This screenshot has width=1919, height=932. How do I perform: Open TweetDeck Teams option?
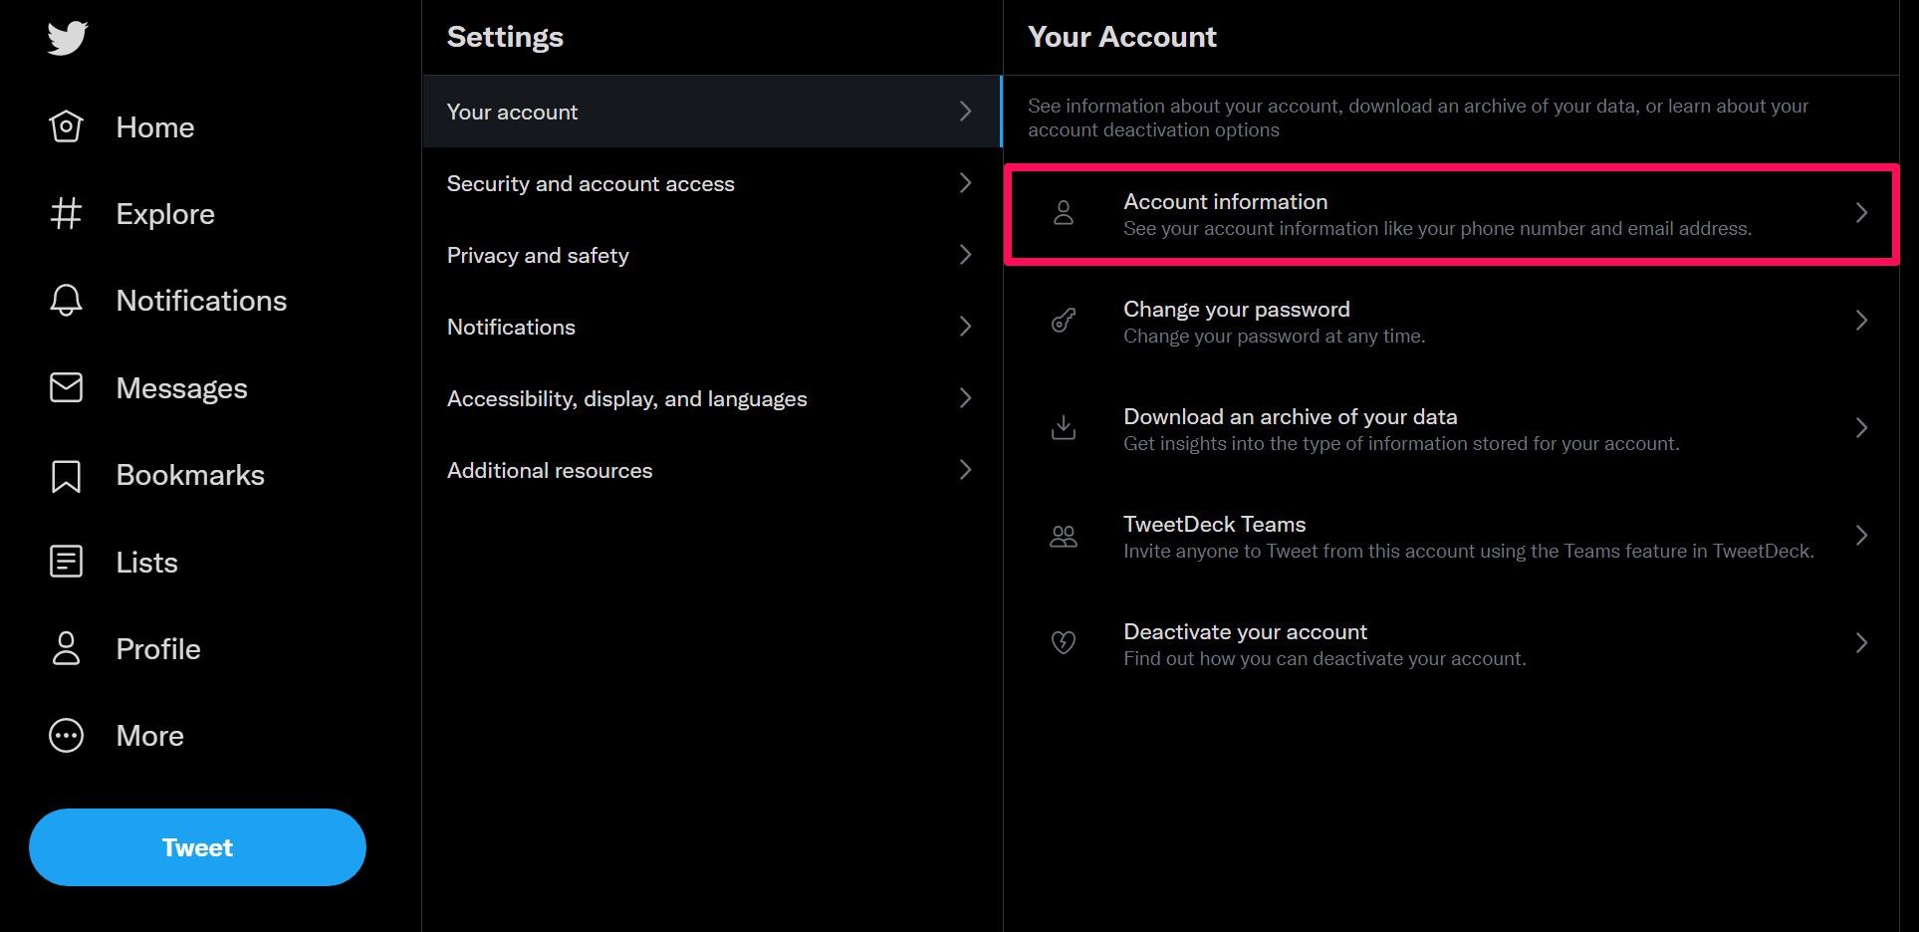pos(1214,525)
